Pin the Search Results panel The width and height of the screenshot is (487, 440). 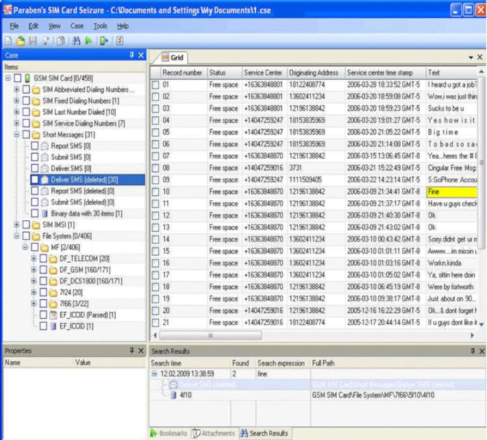[473, 351]
